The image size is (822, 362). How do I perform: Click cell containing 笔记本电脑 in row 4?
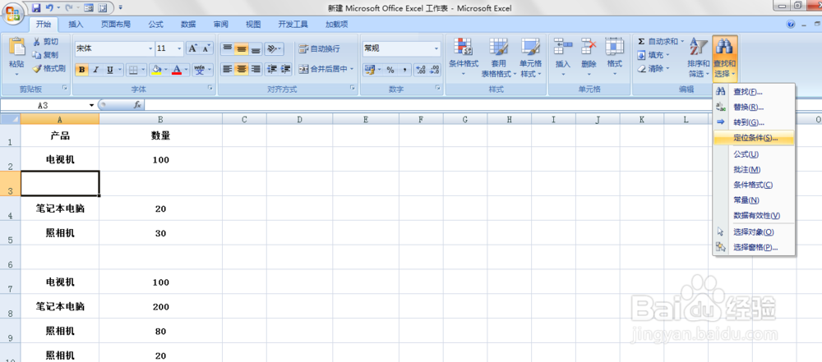[x=60, y=208]
